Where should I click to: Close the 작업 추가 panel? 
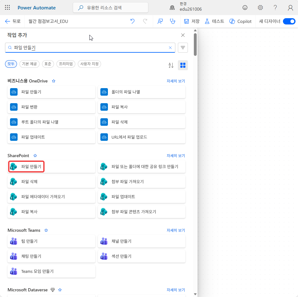coord(183,35)
